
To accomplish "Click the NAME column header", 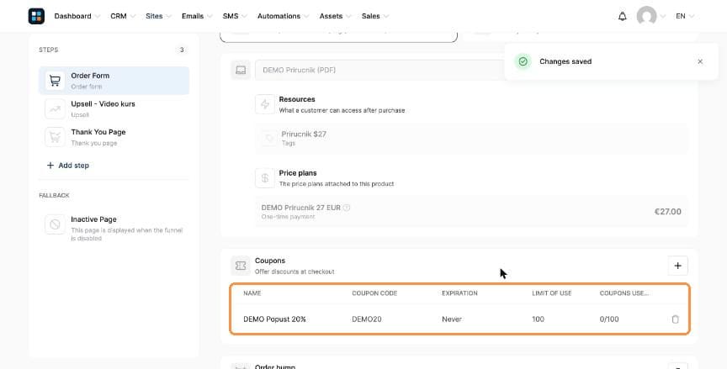I will pyautogui.click(x=252, y=293).
